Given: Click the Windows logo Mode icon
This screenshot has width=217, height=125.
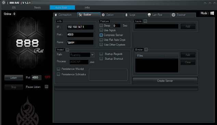Looking at the screenshot, I should (x=212, y=13).
